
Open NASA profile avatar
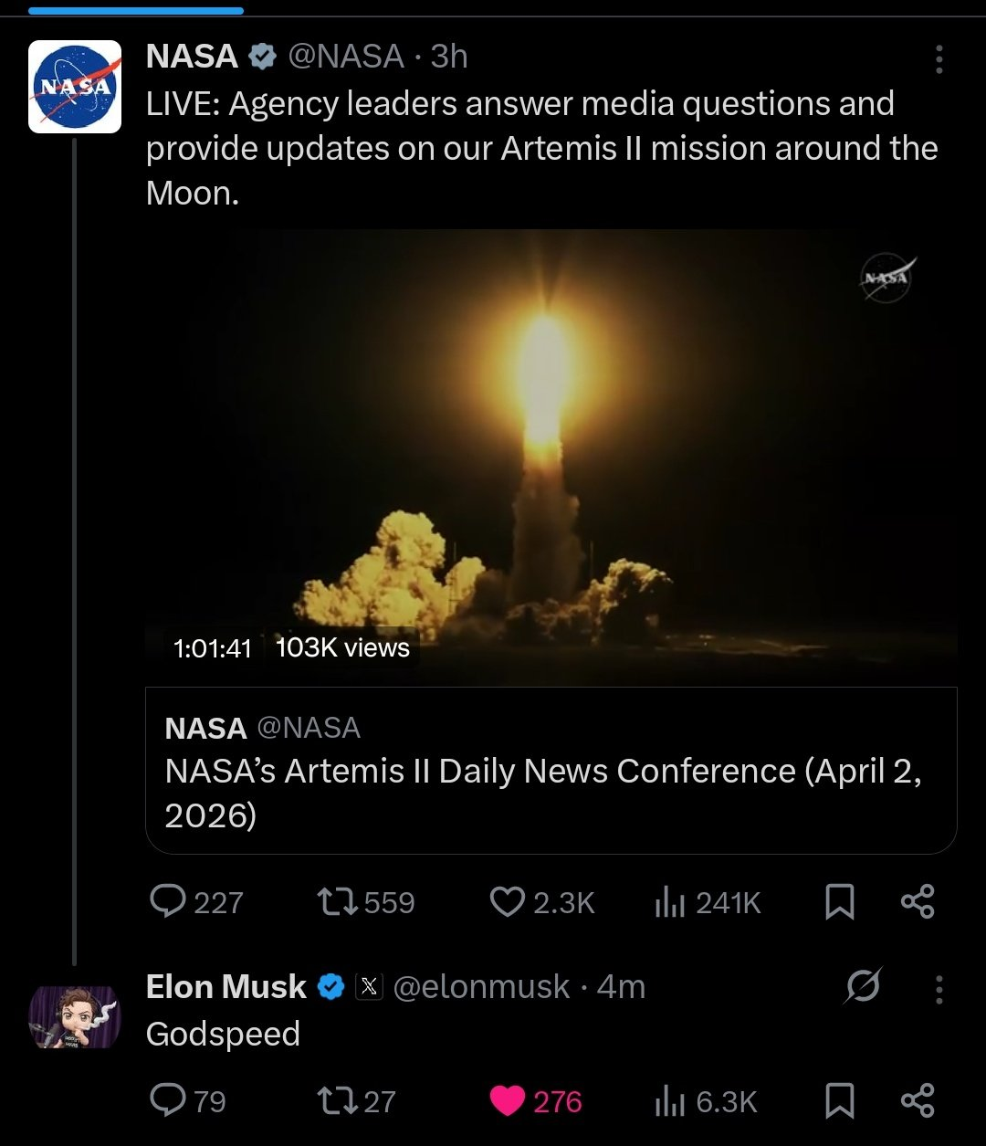75,87
